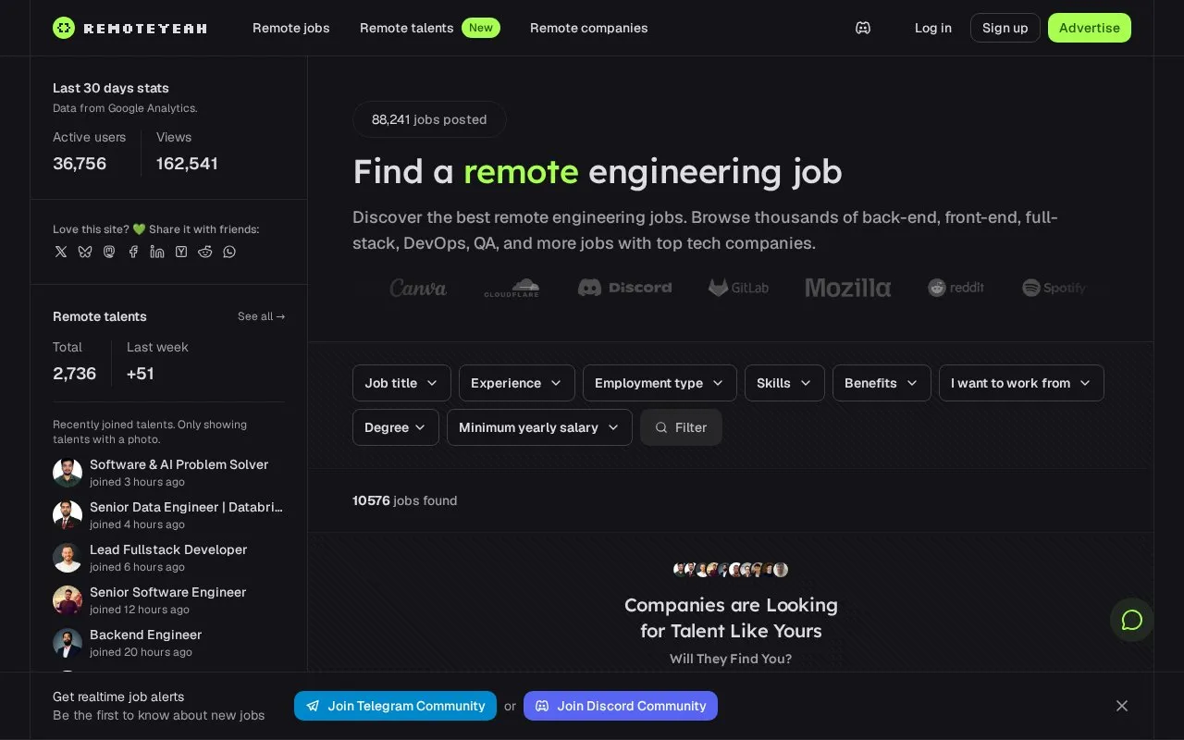Click the talent avatars row above 'Companies are Looking'

[x=731, y=570]
